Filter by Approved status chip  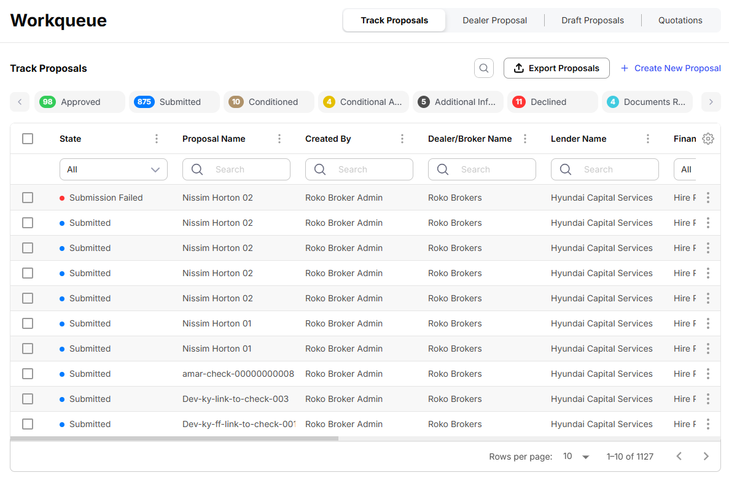[79, 102]
